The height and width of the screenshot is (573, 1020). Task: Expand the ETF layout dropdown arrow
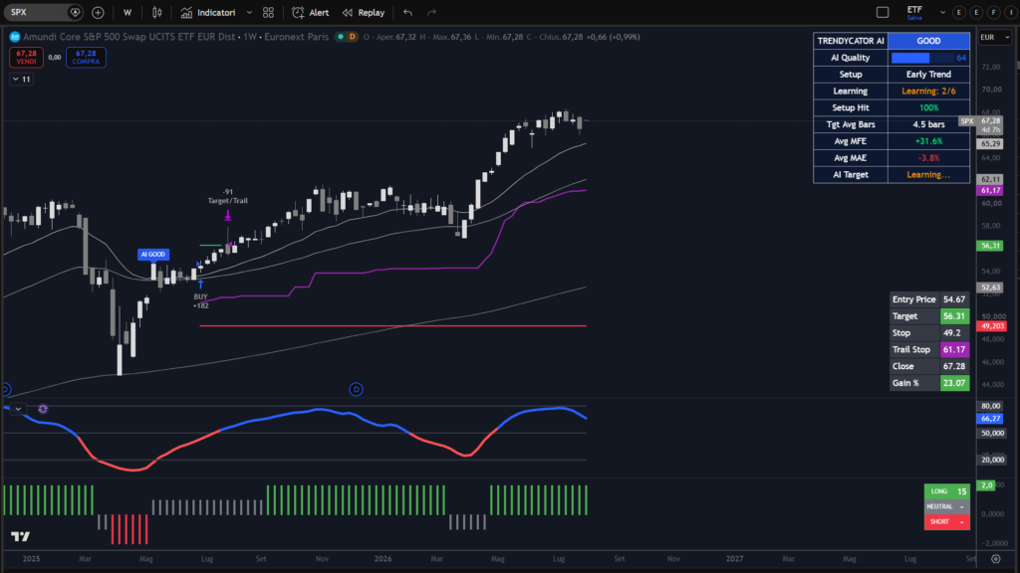(942, 12)
